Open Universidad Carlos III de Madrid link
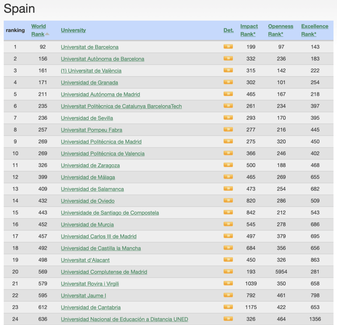The image size is (337, 325). 99,236
